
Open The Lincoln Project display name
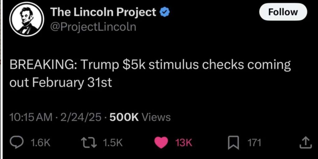103,12
